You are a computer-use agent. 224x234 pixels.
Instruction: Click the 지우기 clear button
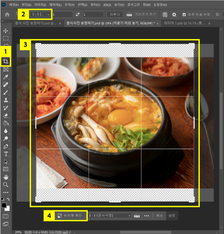coord(115,14)
